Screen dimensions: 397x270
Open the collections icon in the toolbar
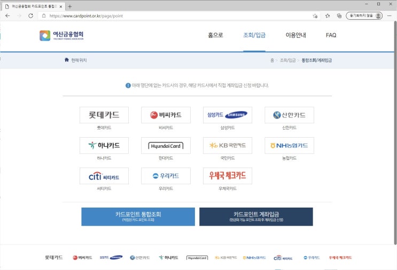tap(339, 15)
